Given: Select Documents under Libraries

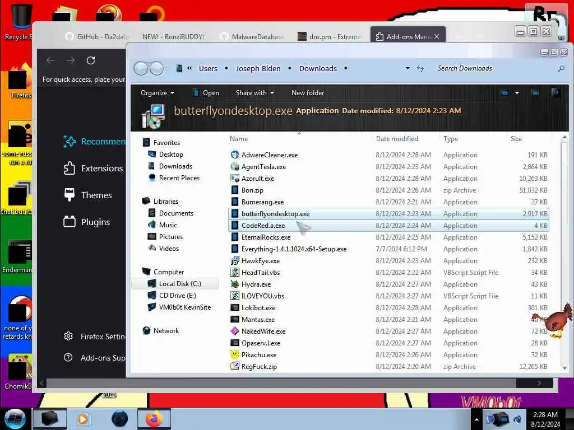Looking at the screenshot, I should (x=175, y=213).
